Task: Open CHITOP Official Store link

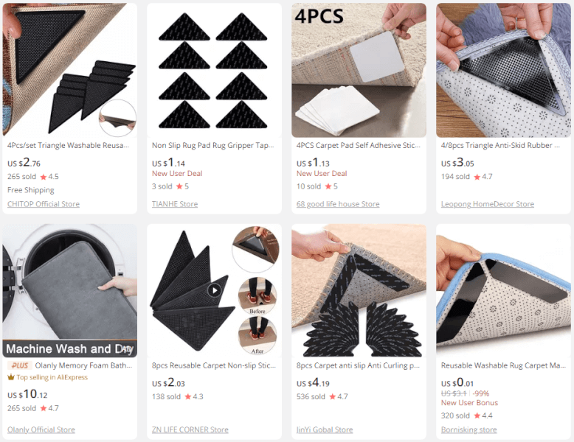Action: click(x=44, y=204)
